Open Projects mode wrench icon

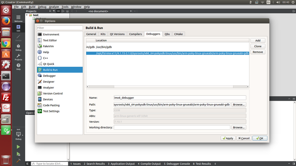click(18, 57)
